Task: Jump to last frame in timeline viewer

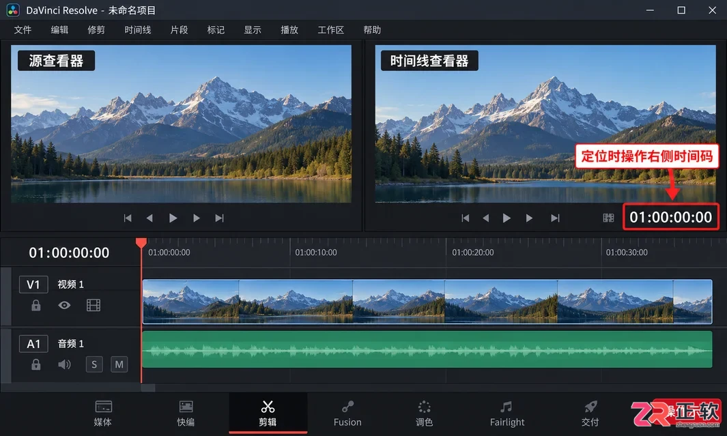Action: [555, 218]
